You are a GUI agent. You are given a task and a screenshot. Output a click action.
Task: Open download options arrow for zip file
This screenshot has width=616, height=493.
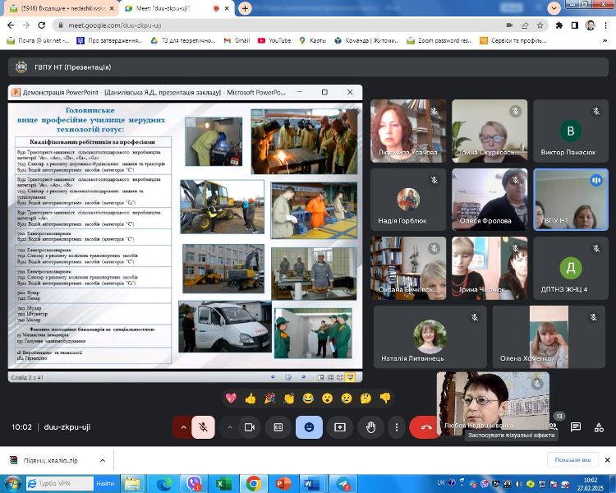(102, 460)
